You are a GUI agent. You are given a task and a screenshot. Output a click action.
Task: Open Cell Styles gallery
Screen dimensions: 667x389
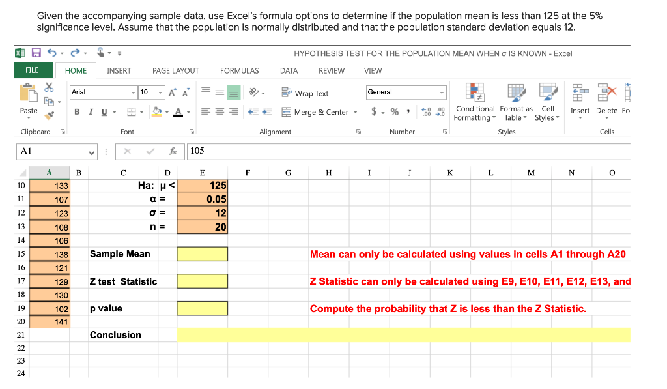(x=547, y=102)
